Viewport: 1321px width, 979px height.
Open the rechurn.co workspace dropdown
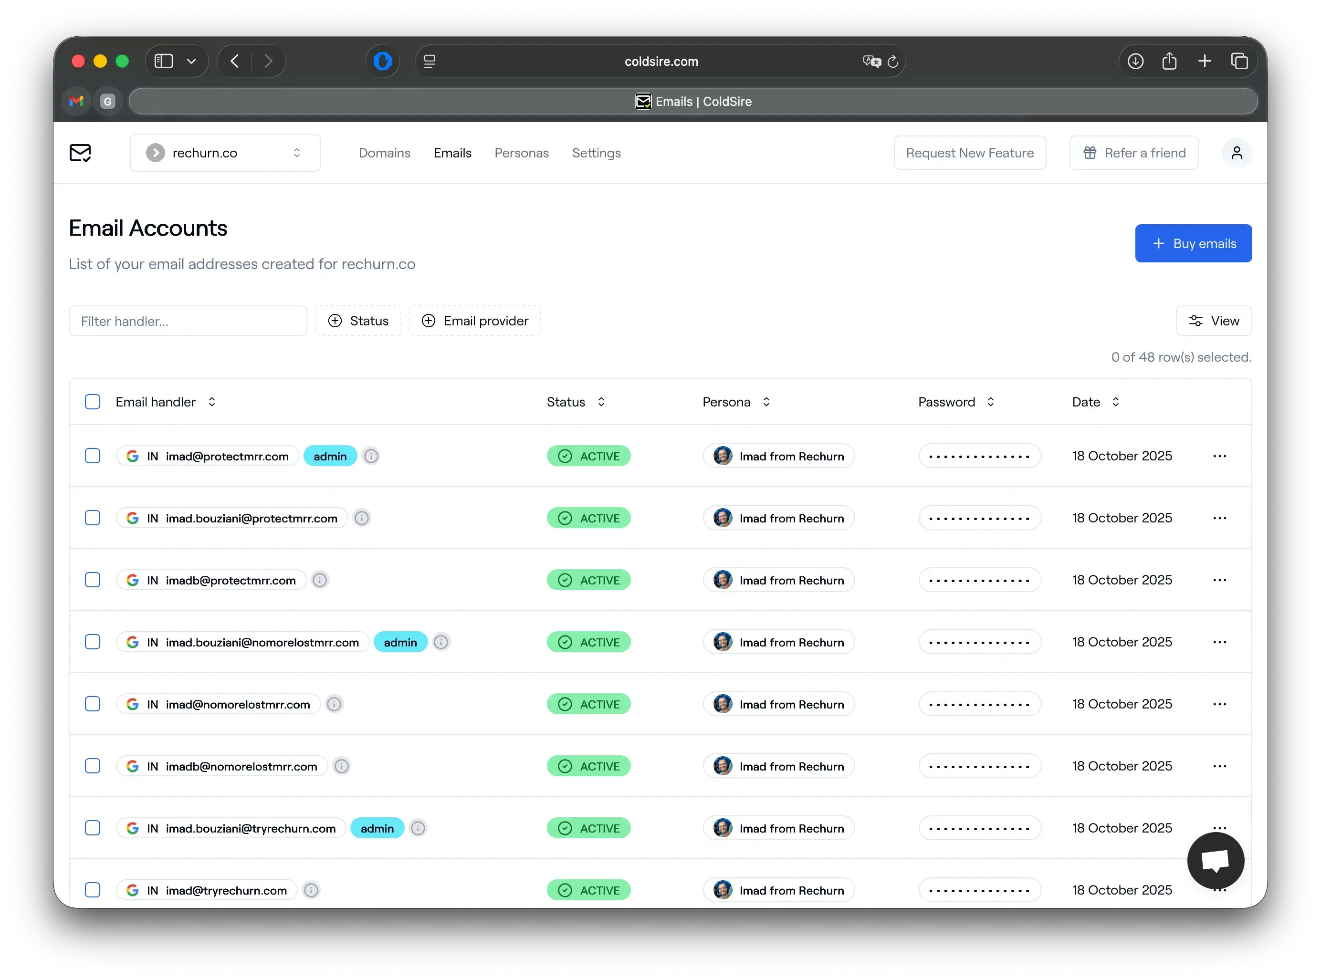[x=225, y=153]
